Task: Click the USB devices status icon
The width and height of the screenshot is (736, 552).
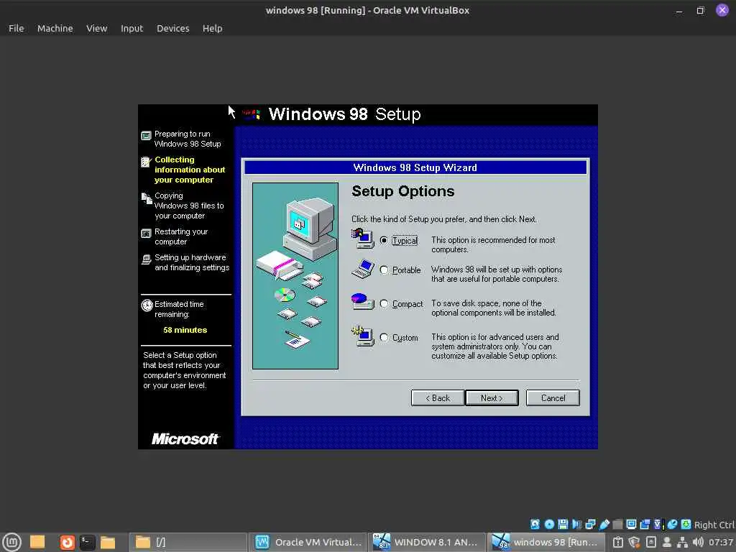Action: pos(604,524)
